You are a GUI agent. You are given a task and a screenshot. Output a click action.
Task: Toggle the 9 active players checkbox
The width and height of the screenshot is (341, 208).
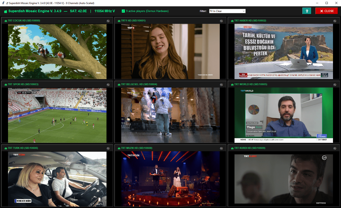[123, 11]
